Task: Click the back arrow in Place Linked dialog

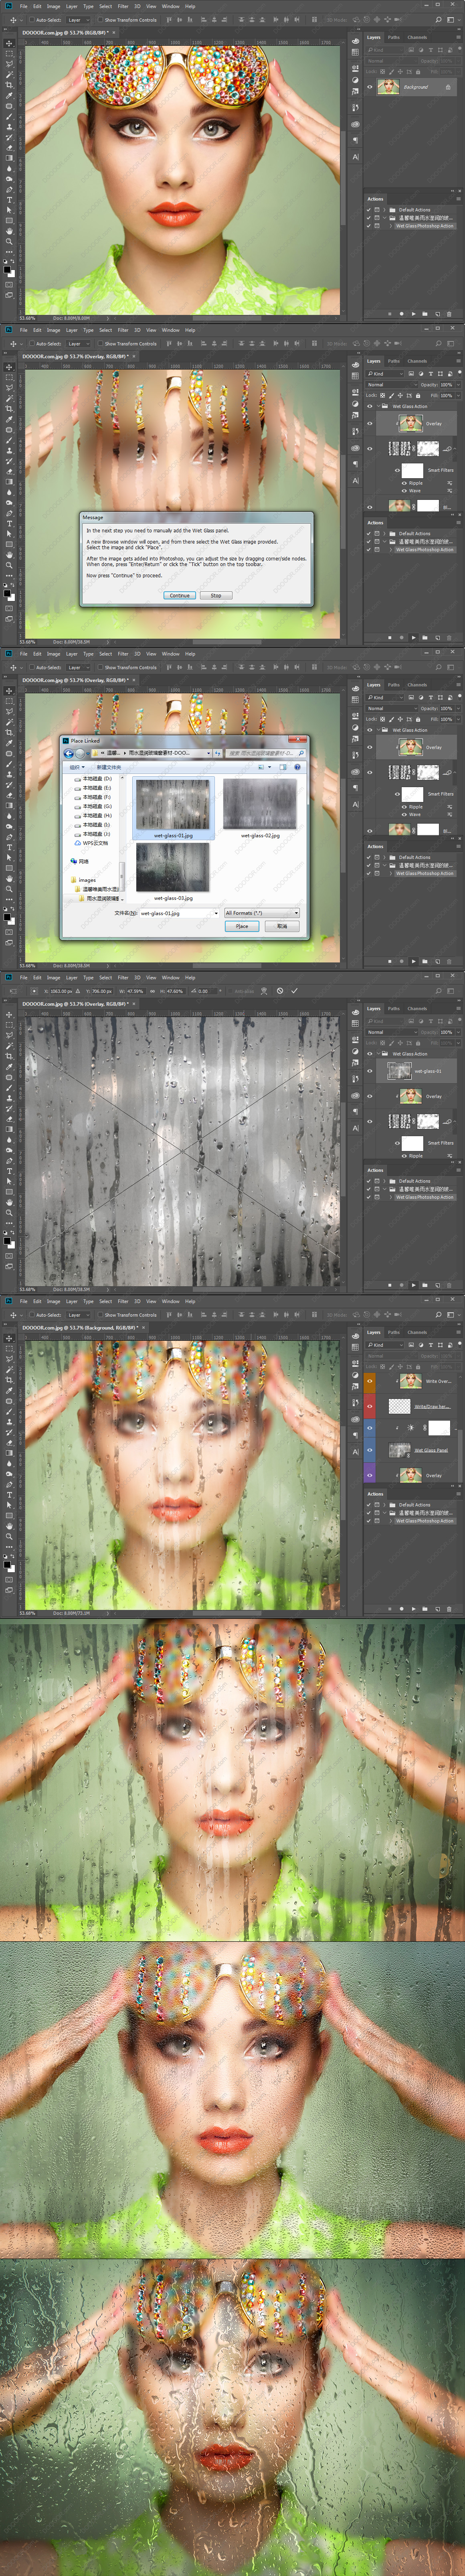Action: (x=69, y=753)
